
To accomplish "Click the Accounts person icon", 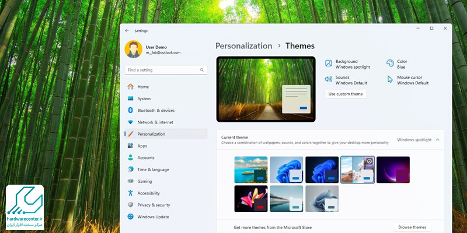I will pyautogui.click(x=130, y=157).
